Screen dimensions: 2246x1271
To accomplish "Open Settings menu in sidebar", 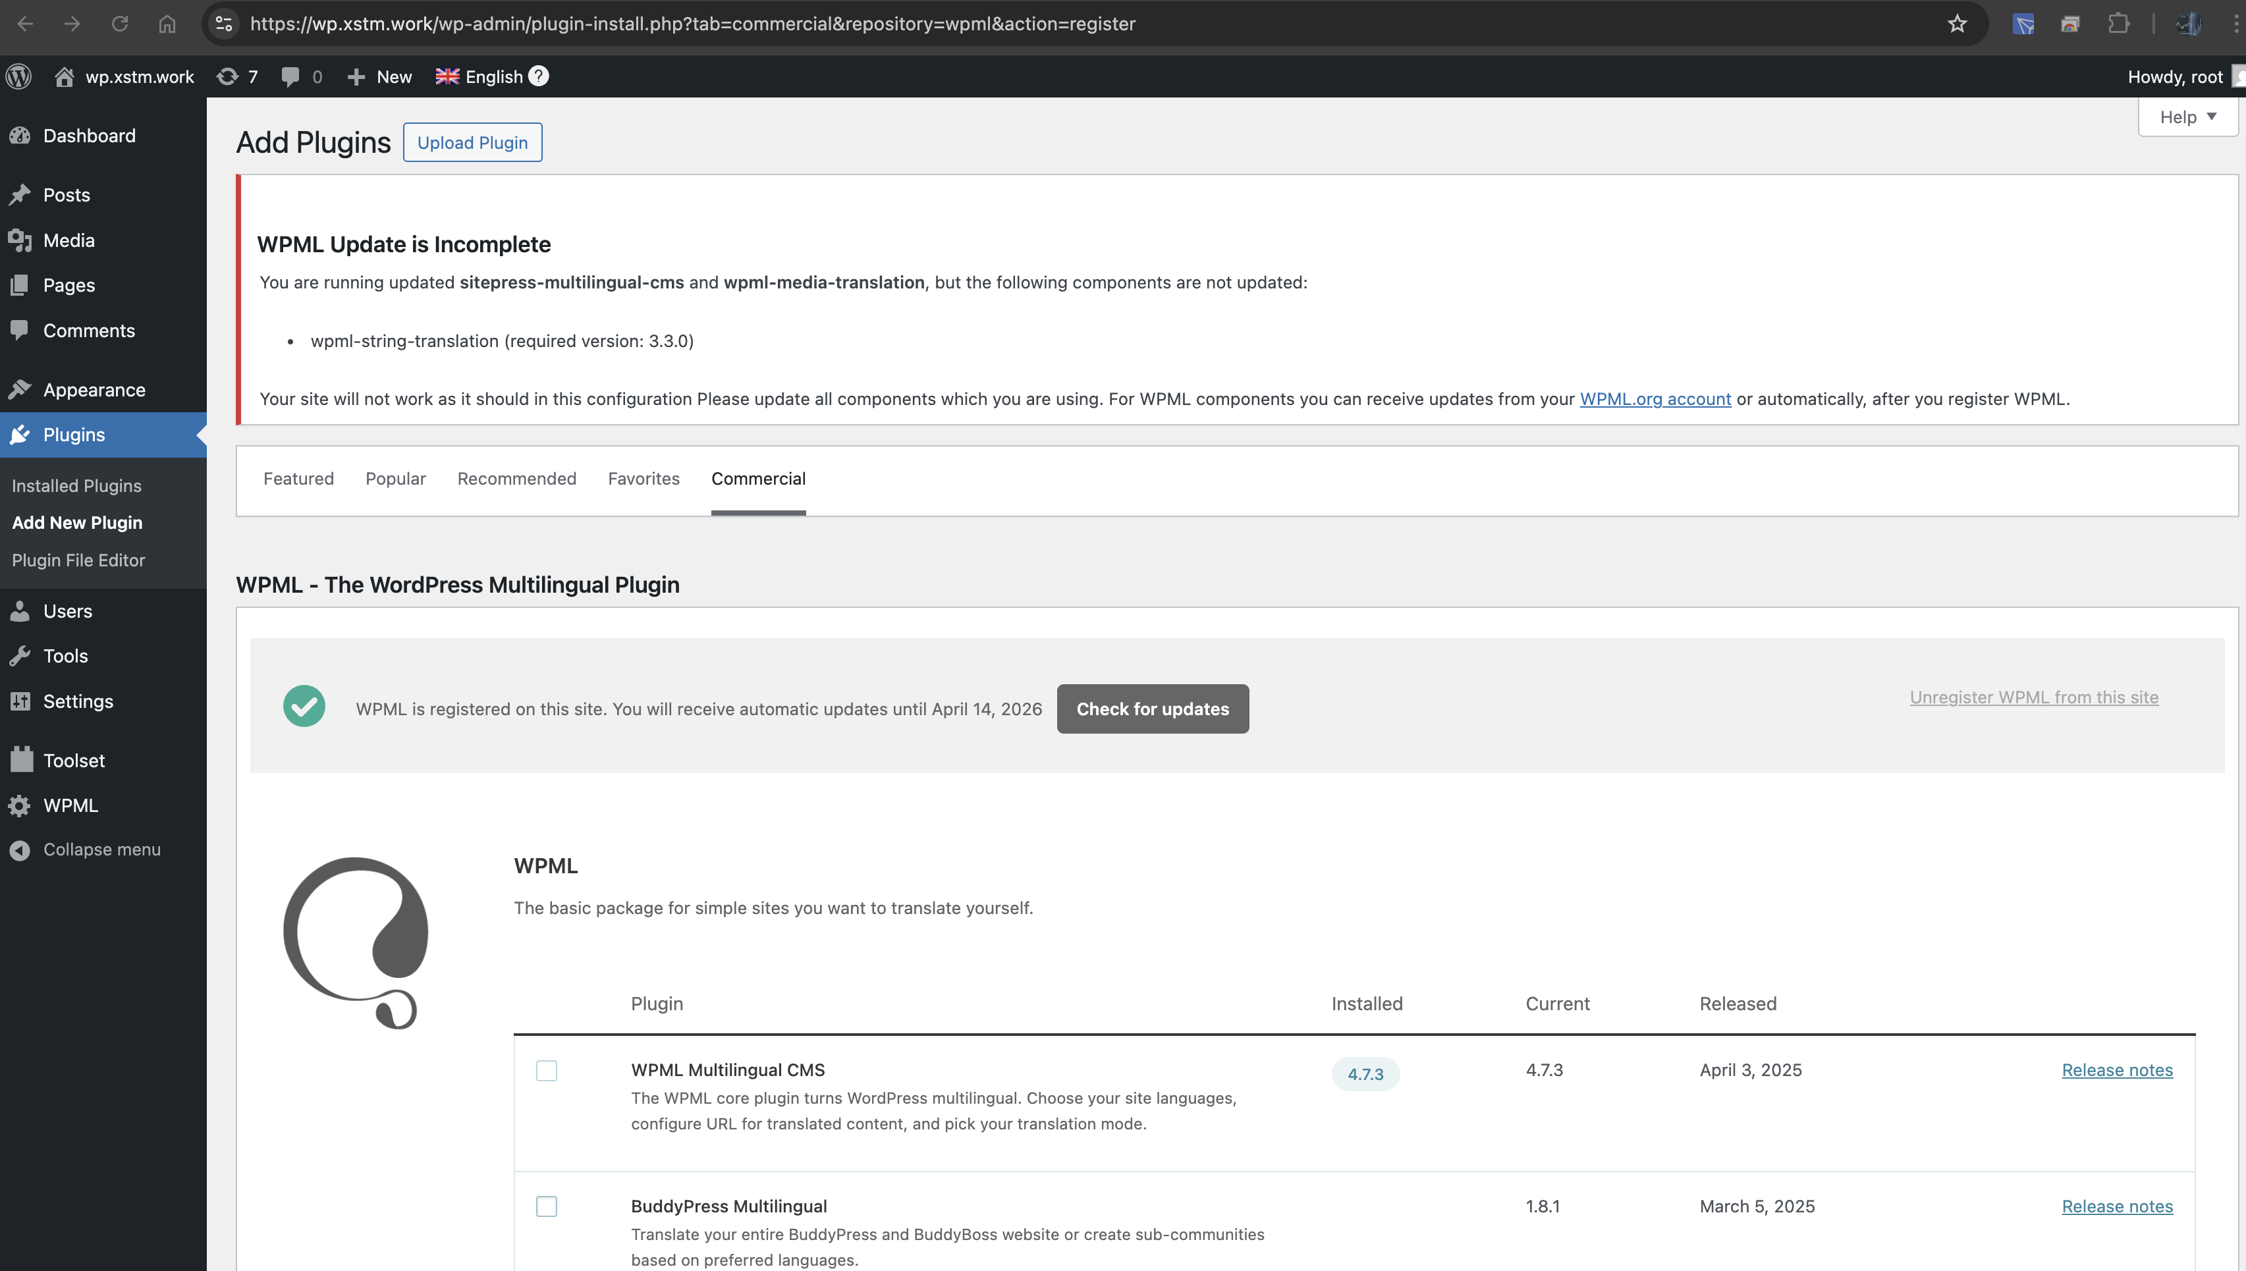I will point(103,701).
